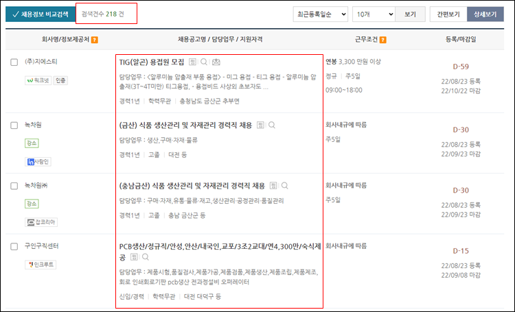Click the 채용공고명 / 담당업무 / 지원자격 column header
This screenshot has height=312, width=515.
pos(220,39)
